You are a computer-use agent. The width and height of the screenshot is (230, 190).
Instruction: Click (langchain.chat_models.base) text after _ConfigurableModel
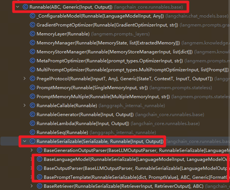pos(197,16)
